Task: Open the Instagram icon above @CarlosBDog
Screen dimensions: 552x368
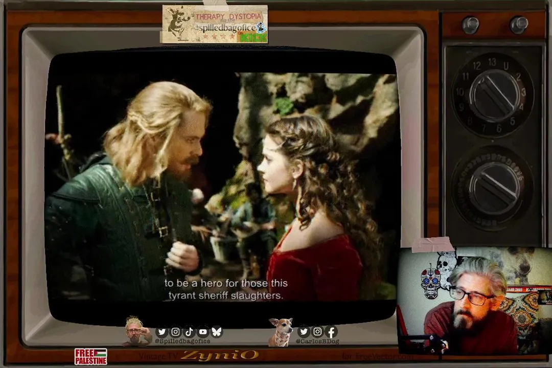Action: coord(317,331)
